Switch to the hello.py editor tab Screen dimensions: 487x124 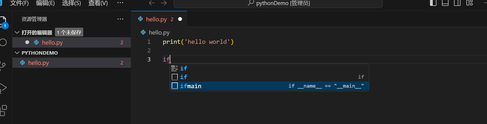pos(159,19)
